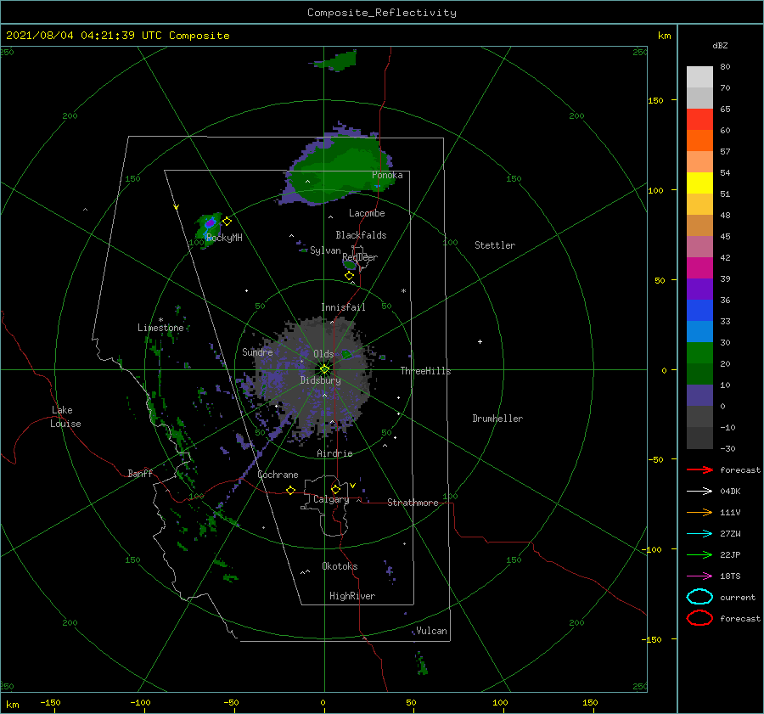Click yellow diamond marker below Cochrane
The width and height of the screenshot is (764, 714).
coord(291,490)
